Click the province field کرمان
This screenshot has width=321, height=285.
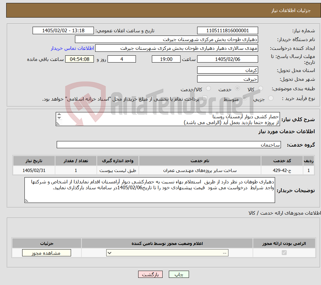(227, 70)
